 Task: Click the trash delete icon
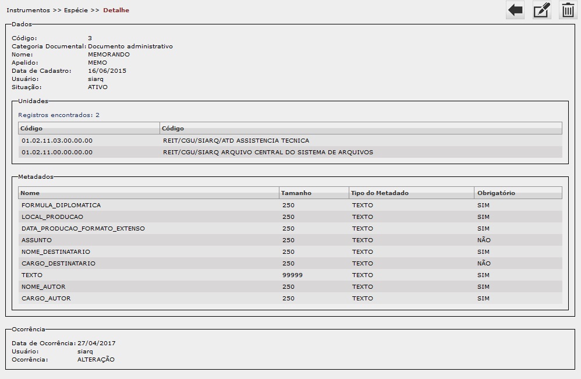coord(568,10)
